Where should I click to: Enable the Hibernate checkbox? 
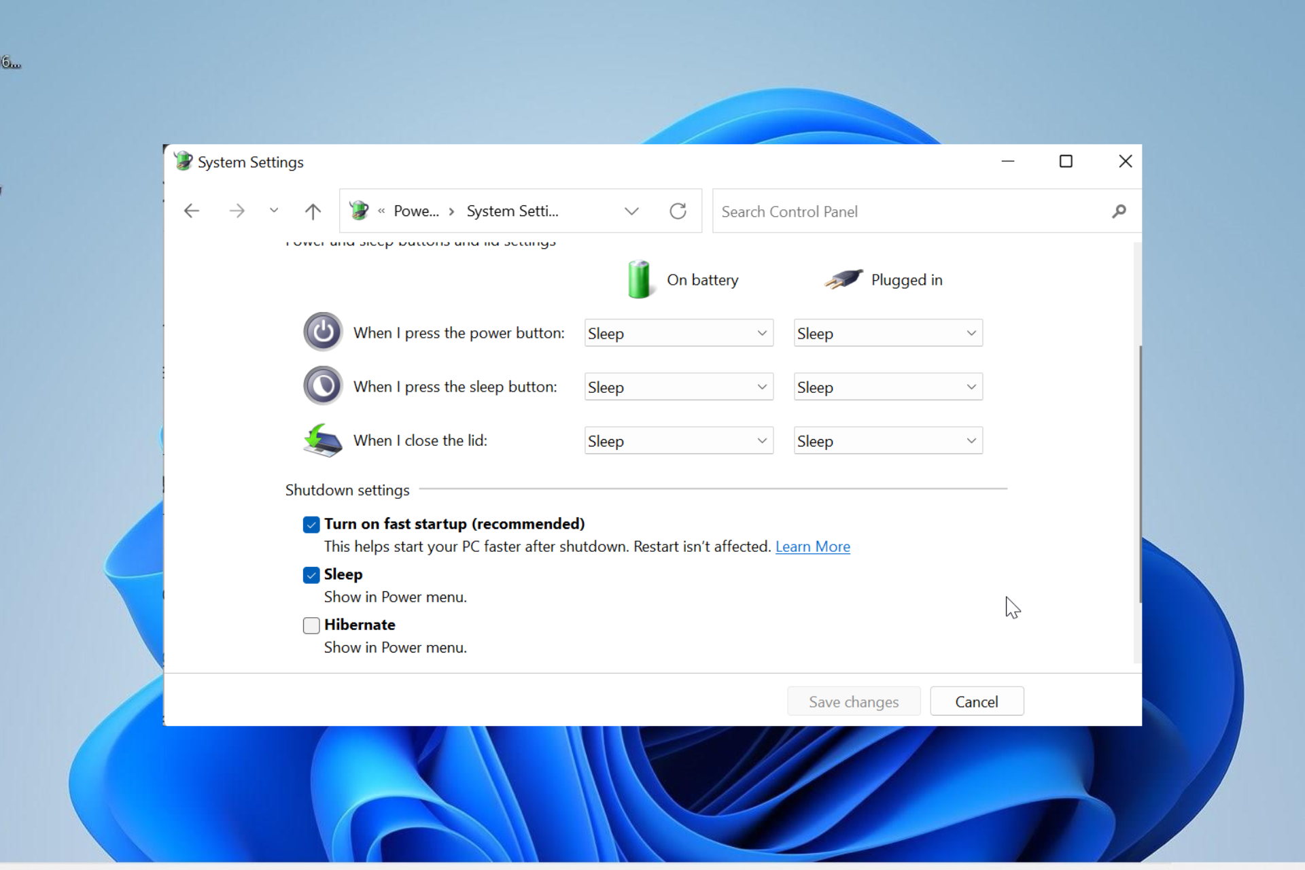coord(311,625)
